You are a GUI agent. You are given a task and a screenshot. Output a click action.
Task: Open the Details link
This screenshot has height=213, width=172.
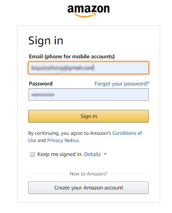click(x=92, y=154)
